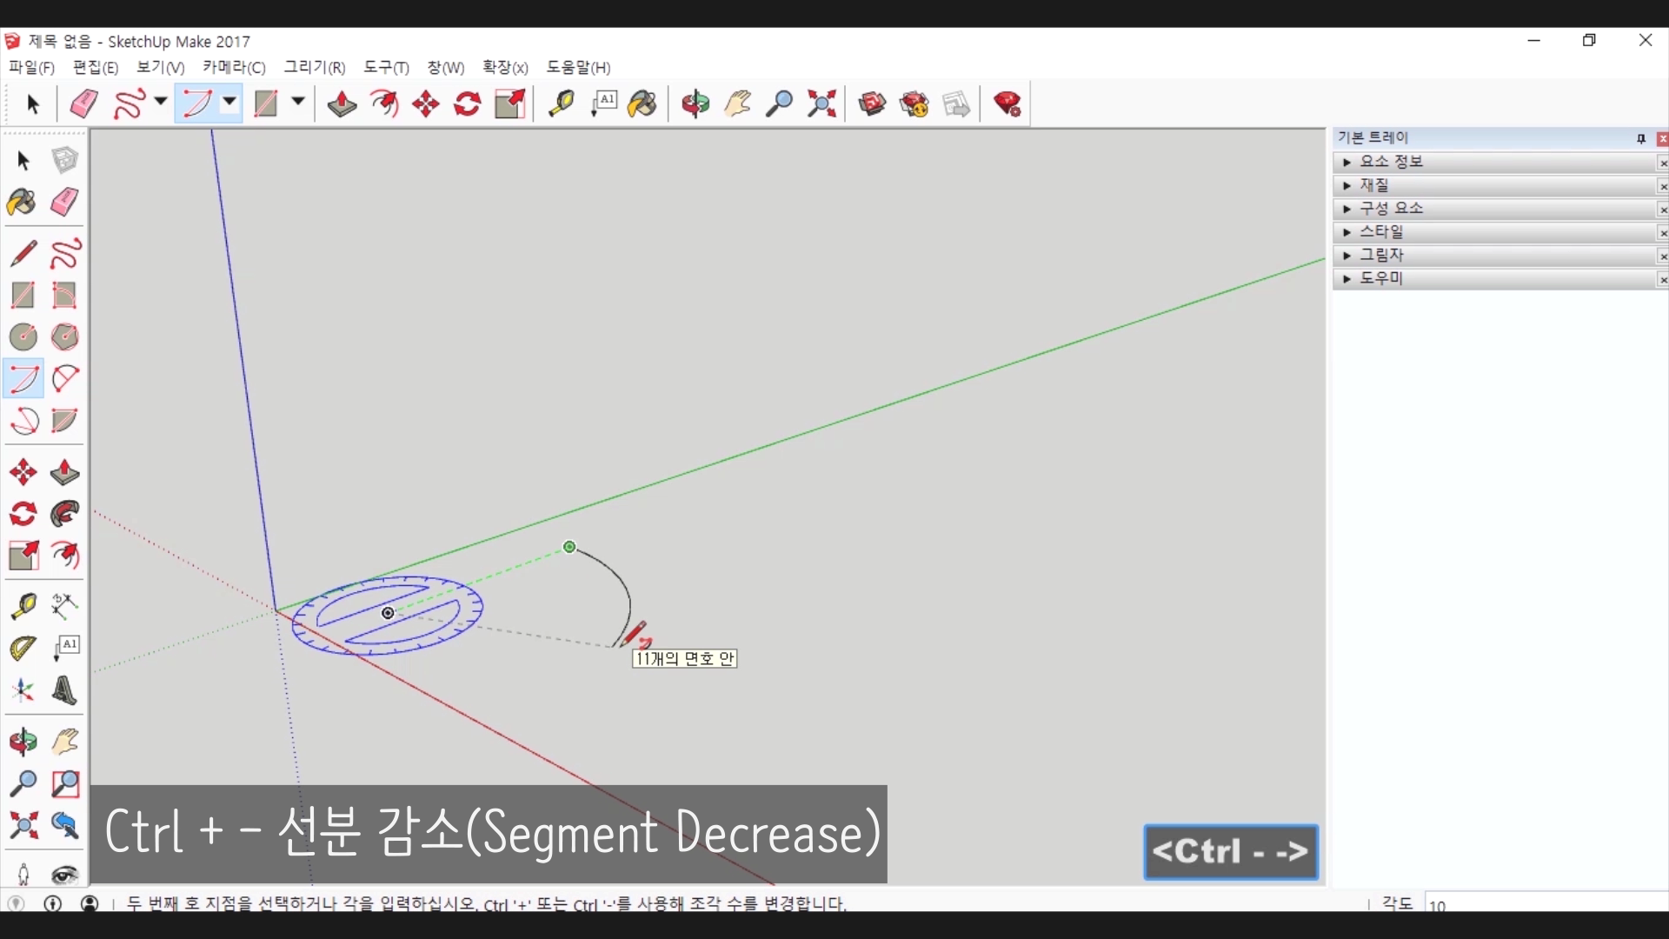The height and width of the screenshot is (939, 1669).
Task: Open the 그리기(R) menu
Action: 314,68
